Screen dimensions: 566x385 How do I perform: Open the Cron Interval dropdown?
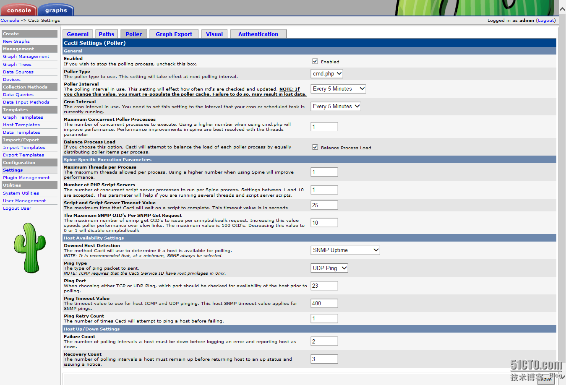[x=336, y=106]
